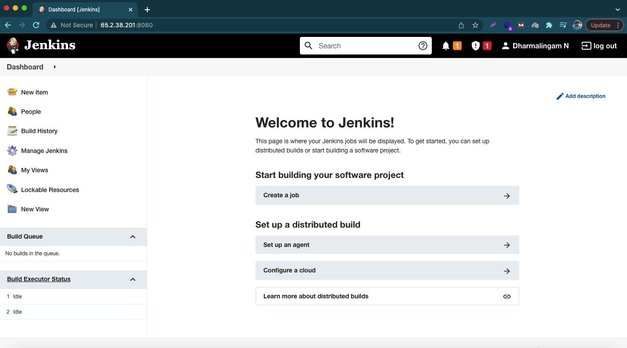Collapse the Build Executor Status panel
The width and height of the screenshot is (627, 348).
(x=133, y=279)
